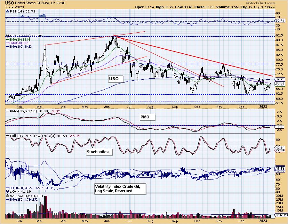Click the High 68.22 value

coord(165,7)
